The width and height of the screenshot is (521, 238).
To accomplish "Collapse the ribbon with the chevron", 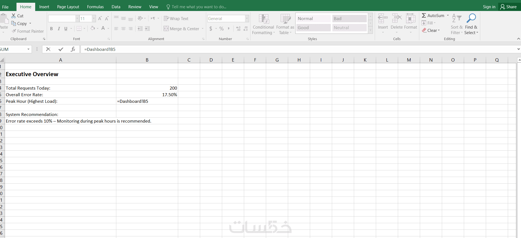I will point(518,39).
